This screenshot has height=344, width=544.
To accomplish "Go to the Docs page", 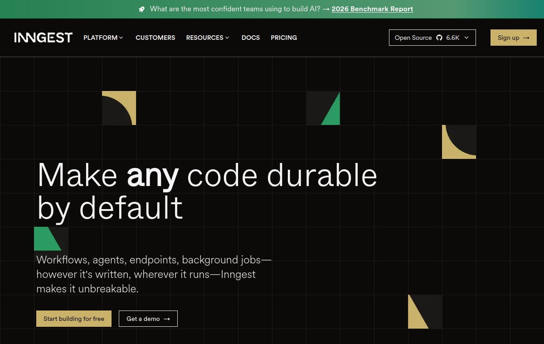I will pos(251,38).
